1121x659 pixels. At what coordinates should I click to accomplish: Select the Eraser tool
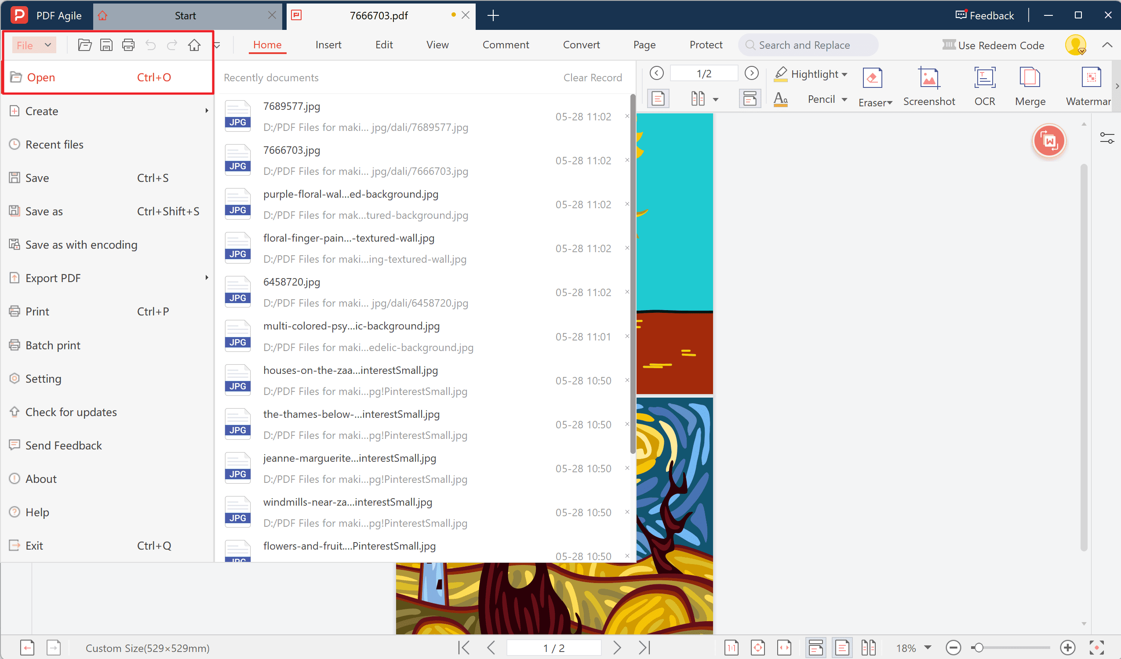click(874, 87)
